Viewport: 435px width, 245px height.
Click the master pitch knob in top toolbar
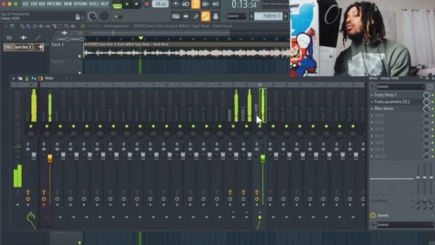tap(104, 16)
